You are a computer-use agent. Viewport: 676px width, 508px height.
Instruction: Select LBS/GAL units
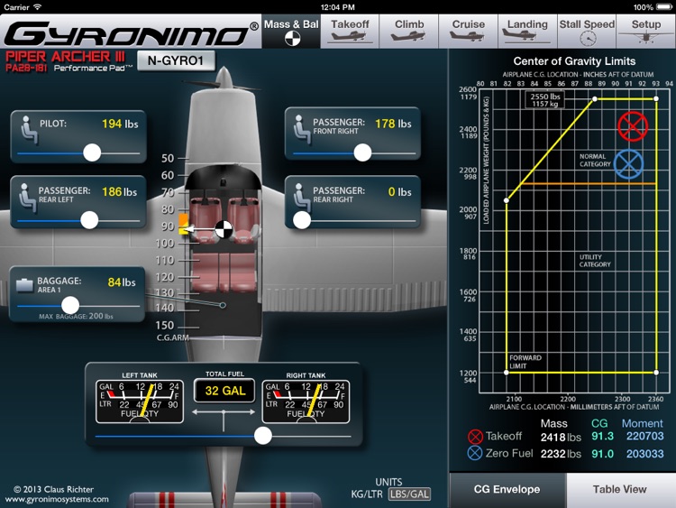[x=409, y=494]
